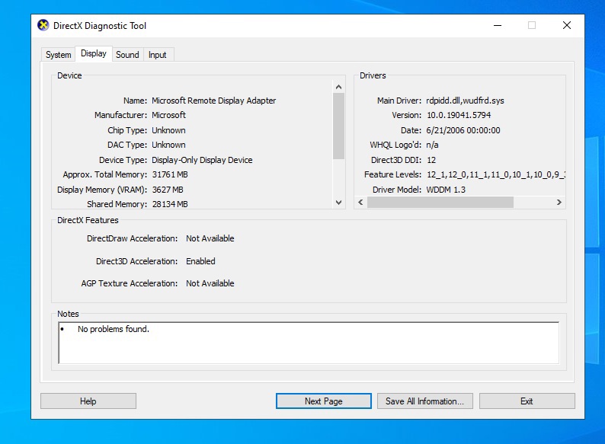Click AGP Texture Acceleration 'Not Available' status
The image size is (605, 444).
pyautogui.click(x=210, y=283)
